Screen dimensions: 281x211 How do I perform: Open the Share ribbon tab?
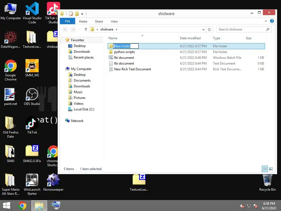pyautogui.click(x=99, y=21)
